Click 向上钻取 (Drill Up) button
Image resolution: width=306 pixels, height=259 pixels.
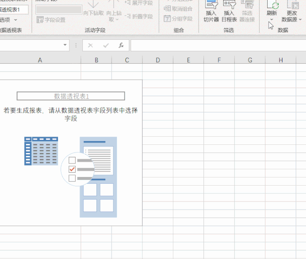coord(114,11)
